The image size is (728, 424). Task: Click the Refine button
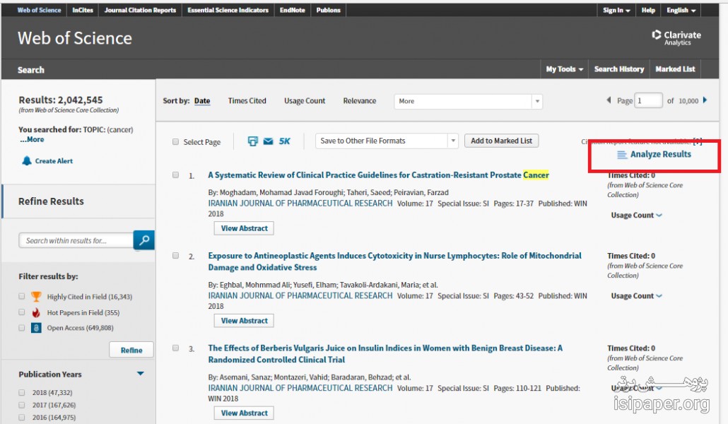pos(131,351)
